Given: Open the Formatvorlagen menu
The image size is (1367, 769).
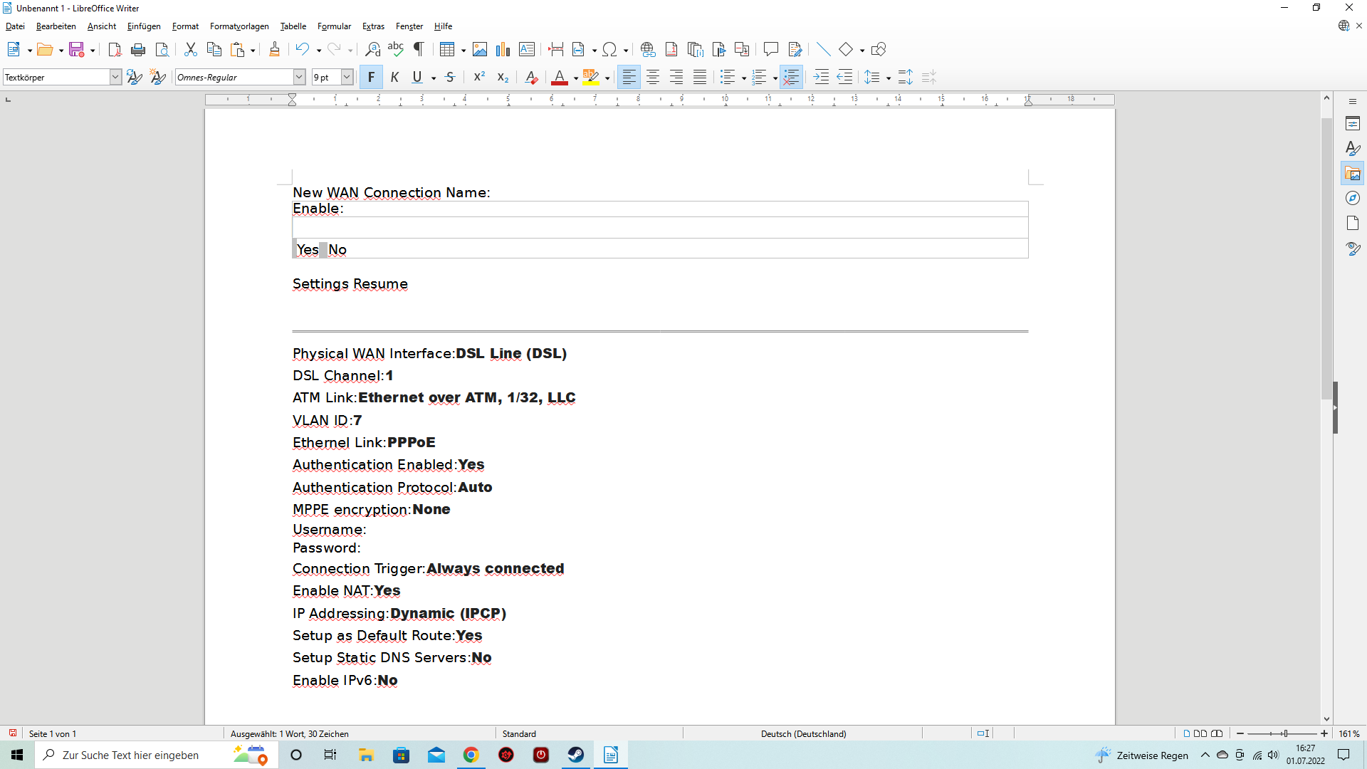Looking at the screenshot, I should (x=239, y=26).
